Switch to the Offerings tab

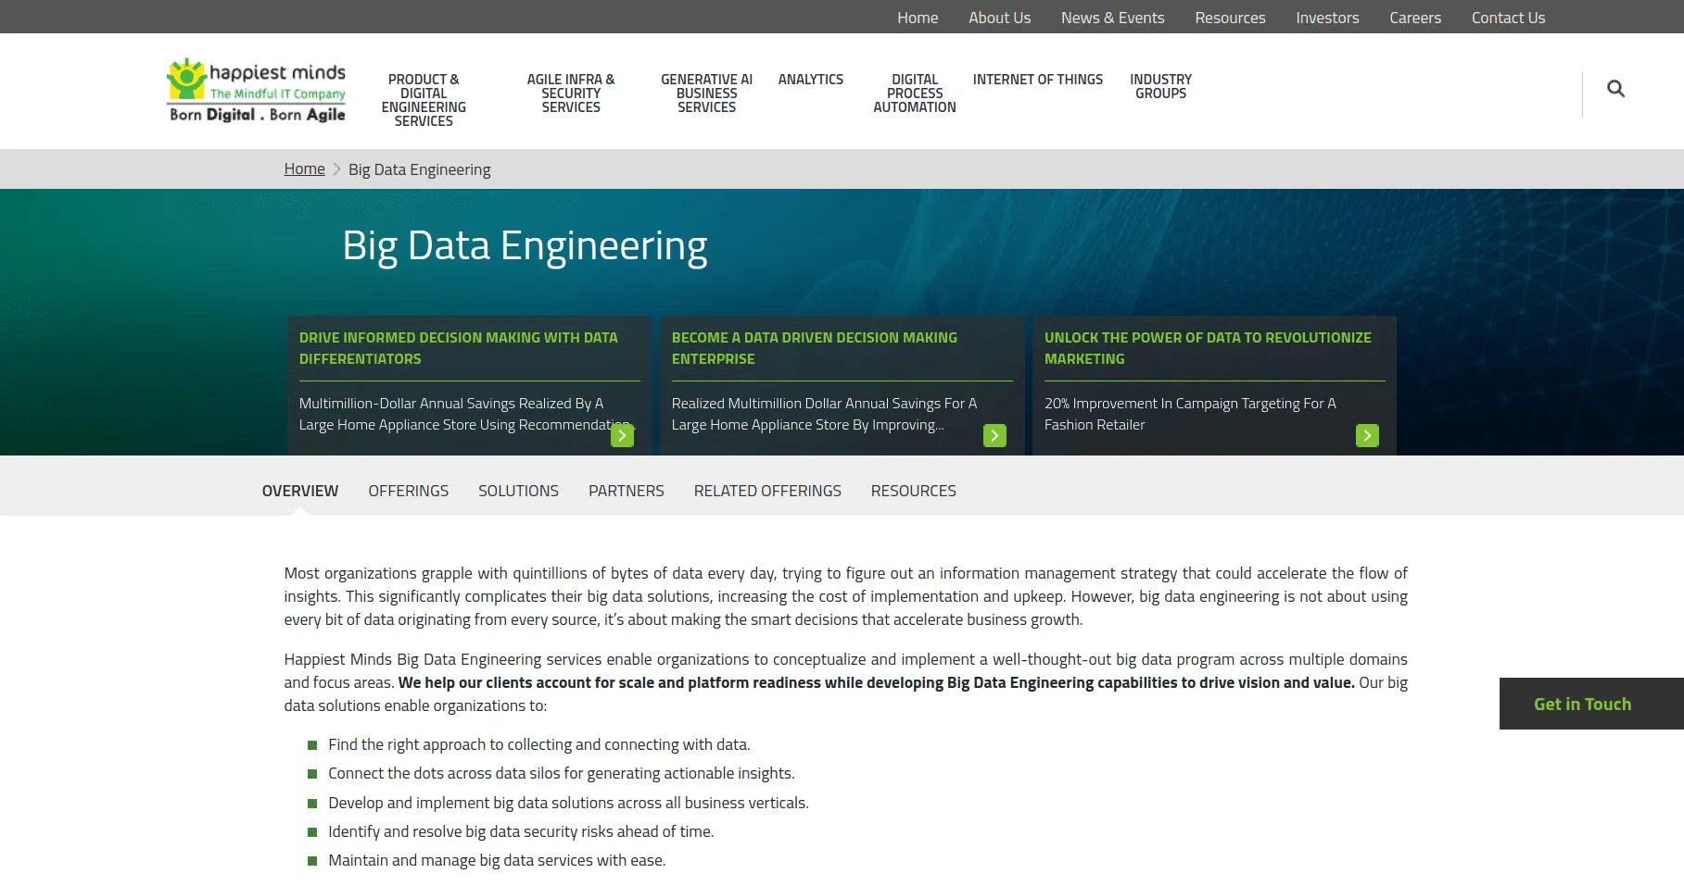[x=408, y=491]
